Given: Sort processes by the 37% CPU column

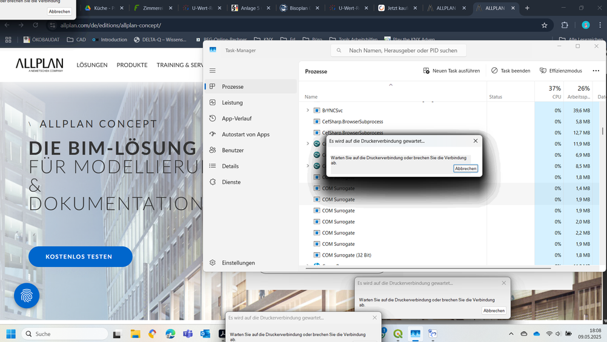Looking at the screenshot, I should coord(554,92).
